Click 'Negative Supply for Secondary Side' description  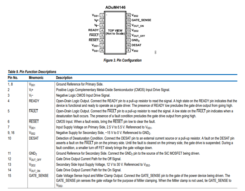click(103, 133)
